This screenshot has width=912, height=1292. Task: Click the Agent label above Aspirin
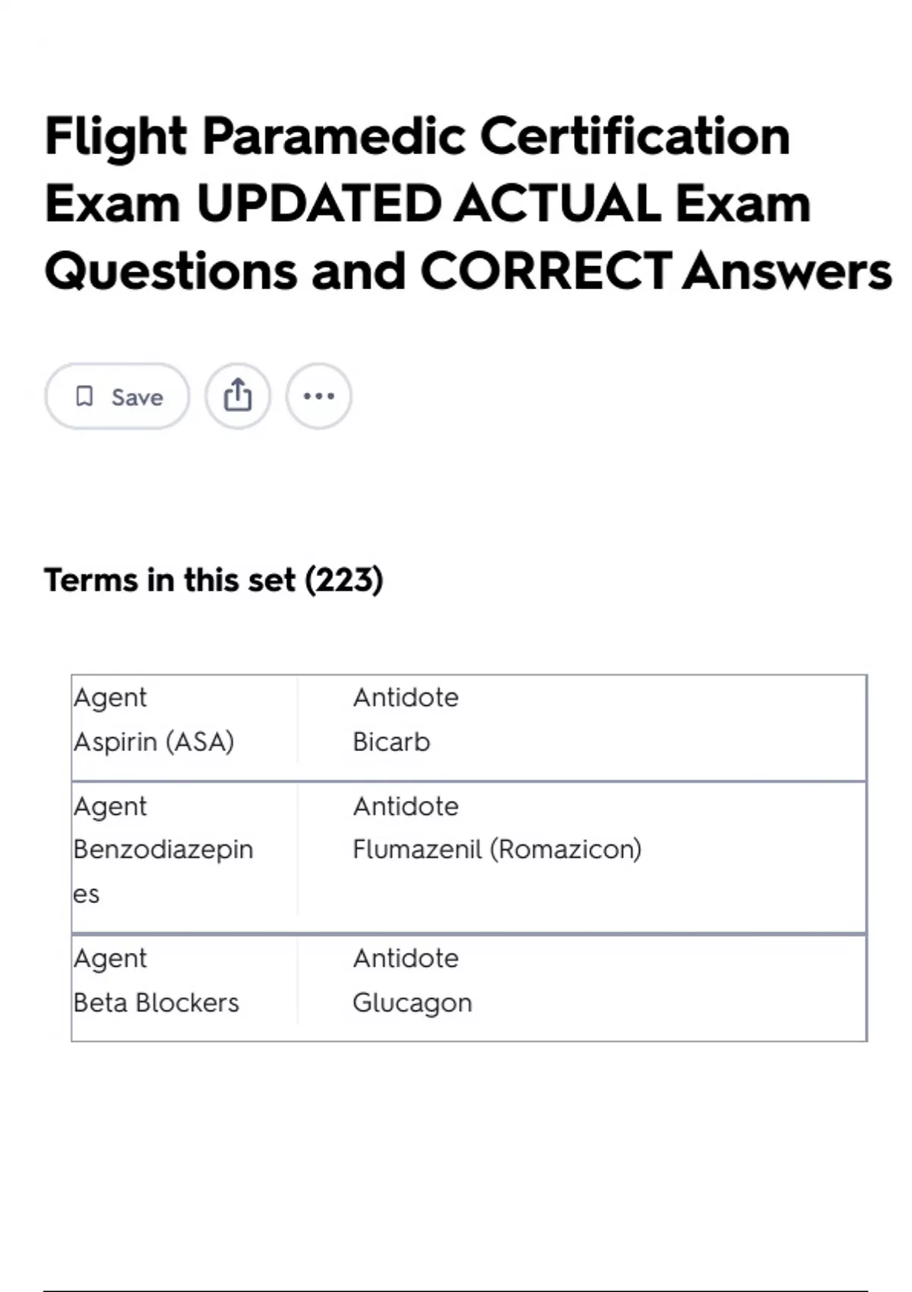[x=110, y=698]
